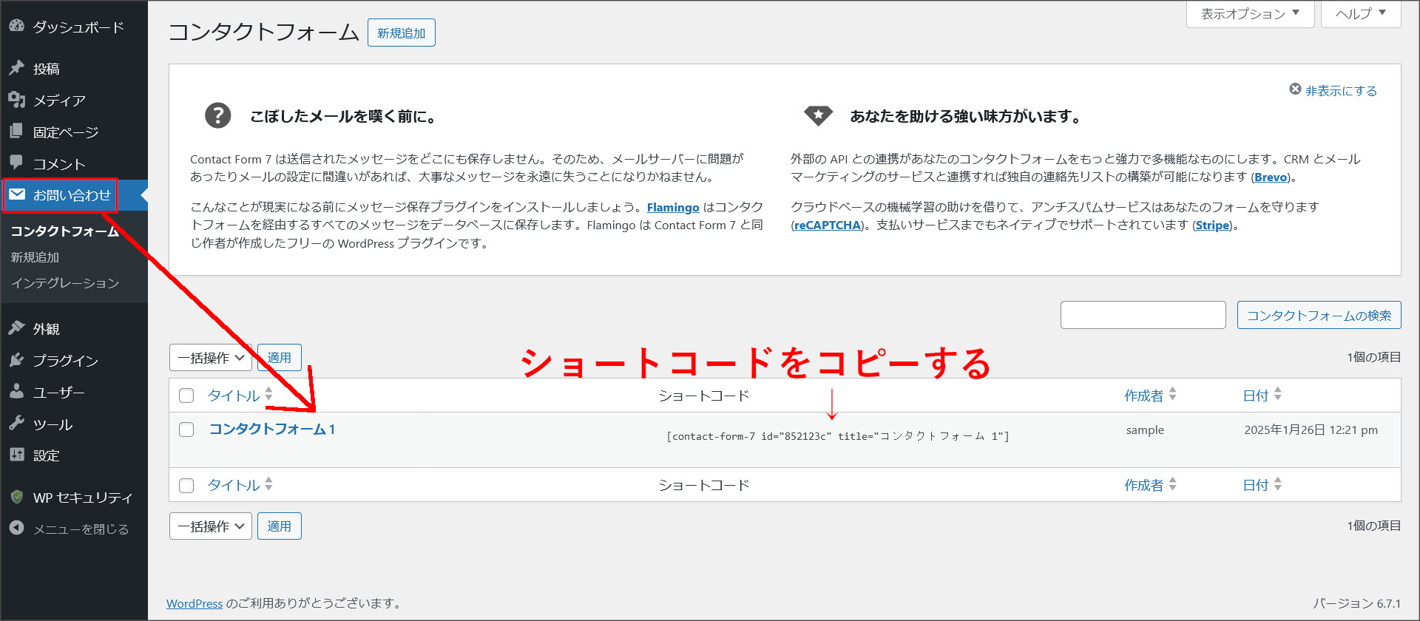This screenshot has height=621, width=1420.
Task: Click the collapse-menu arrow icon
Action: 16,528
